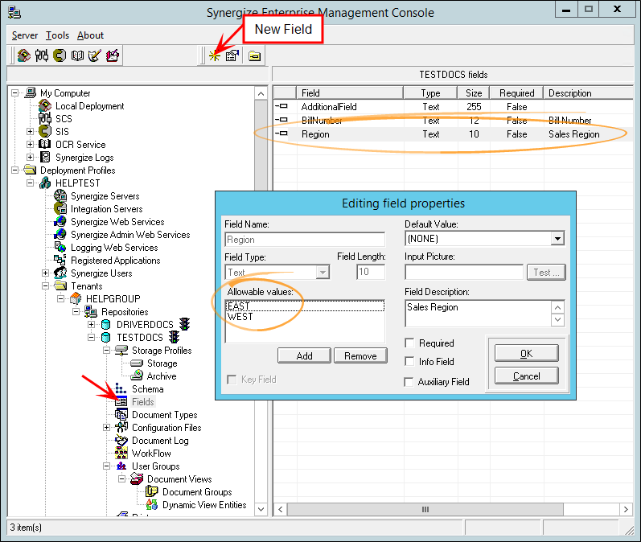The image size is (641, 542).
Task: Click Synergize Web Services globe icon
Action: [x=60, y=221]
